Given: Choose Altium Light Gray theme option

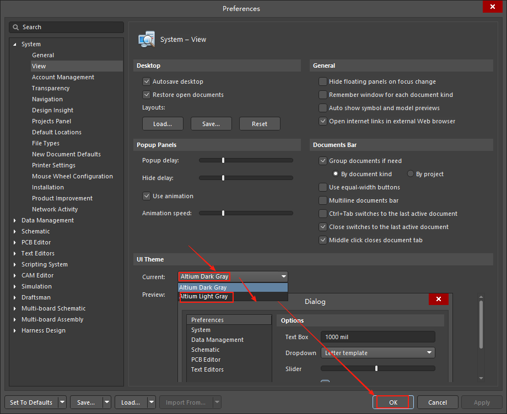Looking at the screenshot, I should click(x=233, y=296).
